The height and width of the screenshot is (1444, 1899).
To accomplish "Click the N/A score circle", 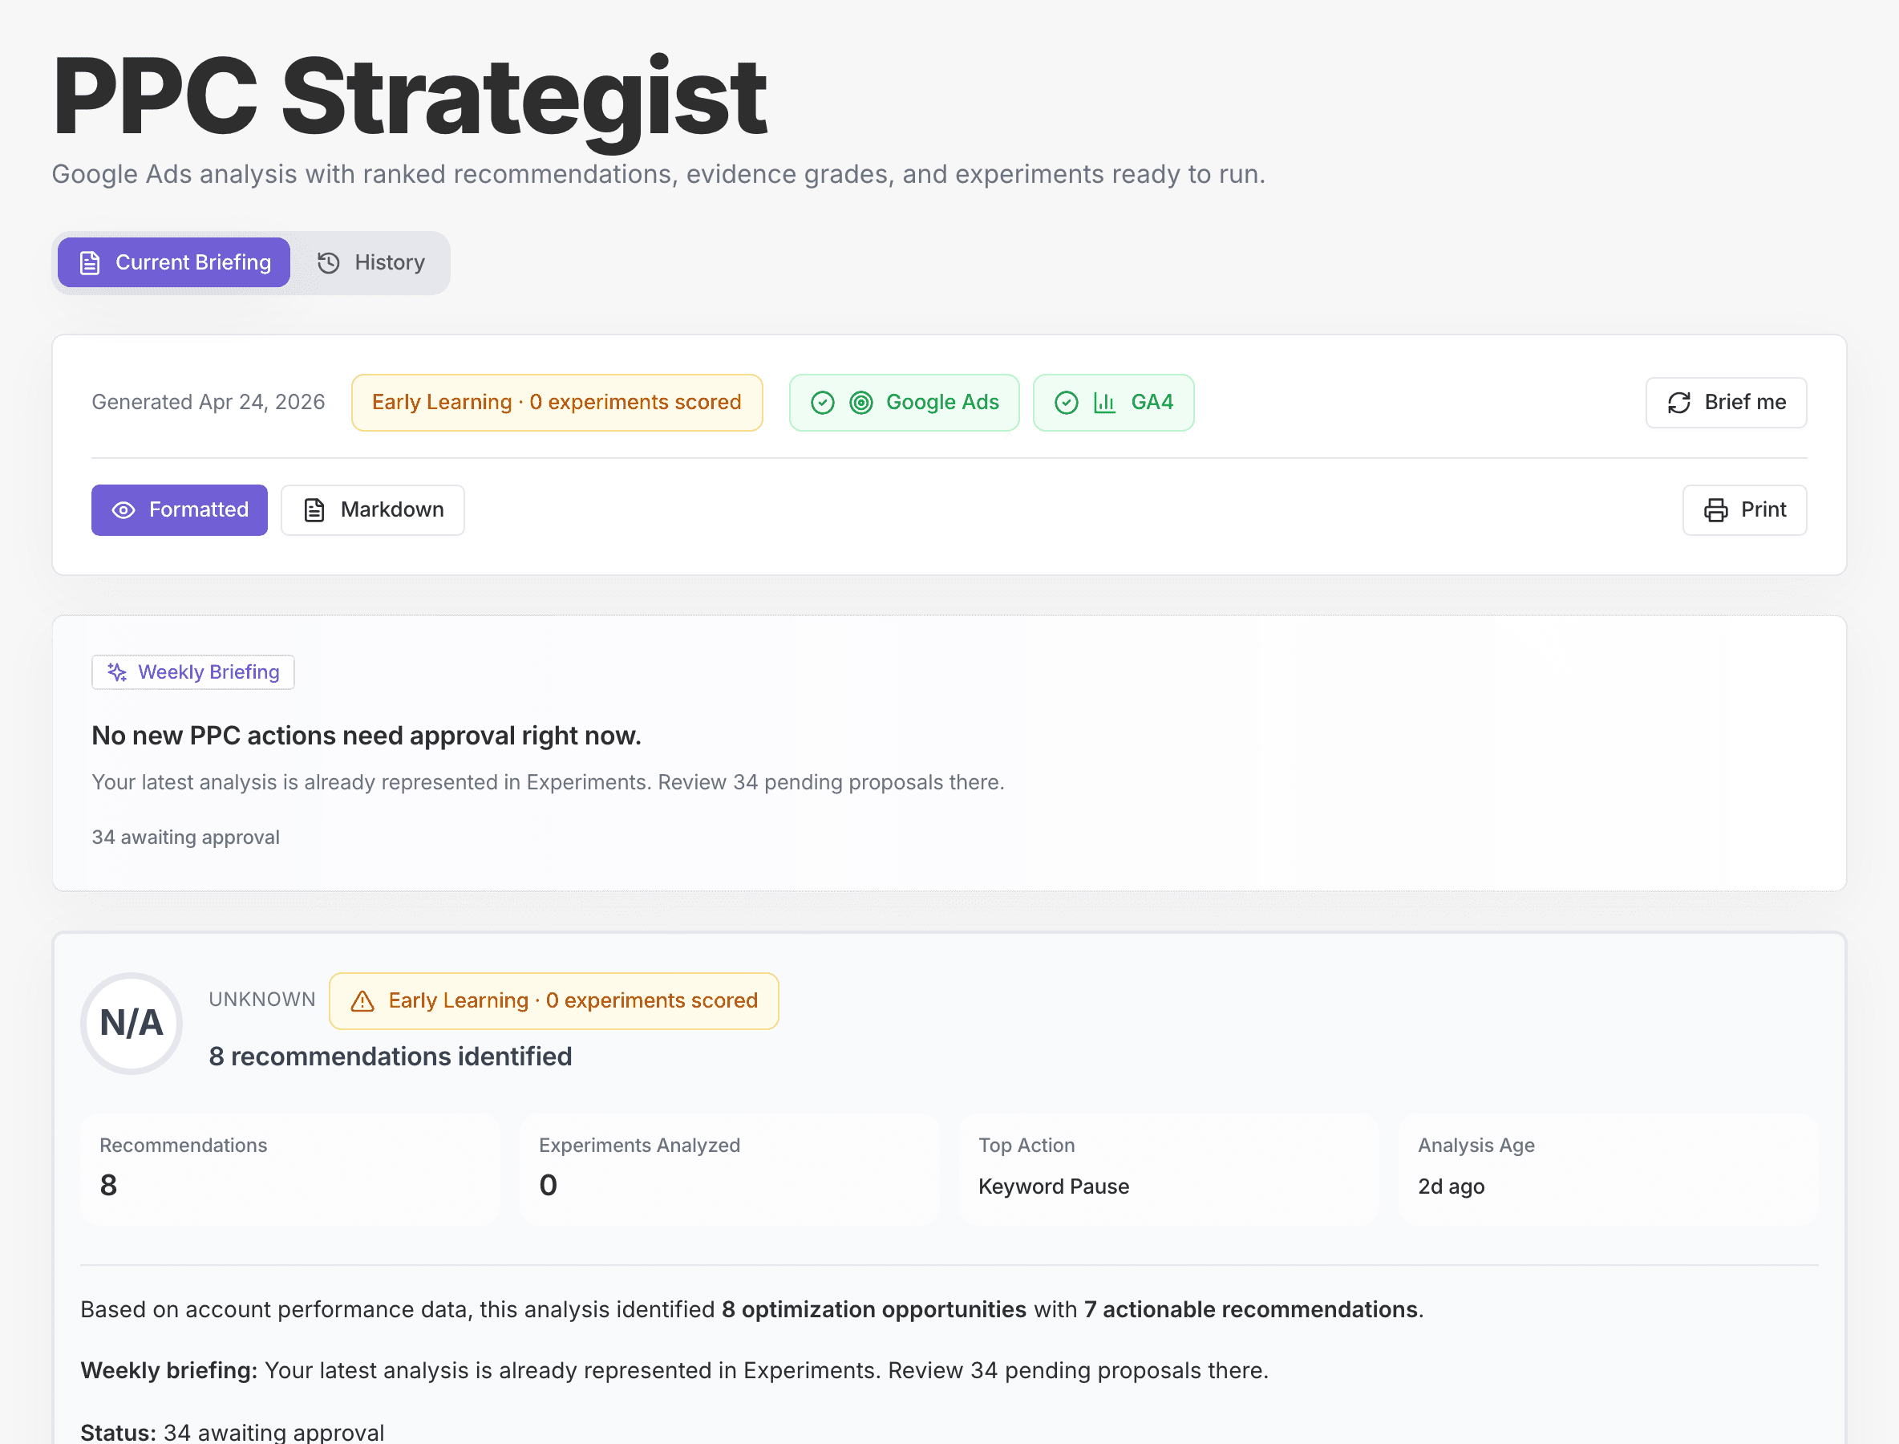I will pyautogui.click(x=131, y=1023).
